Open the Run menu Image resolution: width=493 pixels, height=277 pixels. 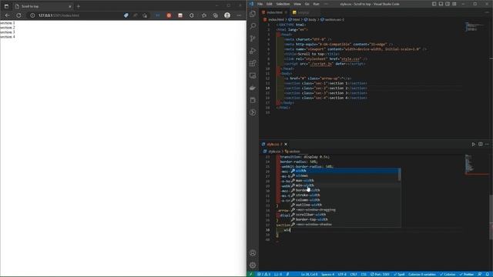pyautogui.click(x=317, y=4)
